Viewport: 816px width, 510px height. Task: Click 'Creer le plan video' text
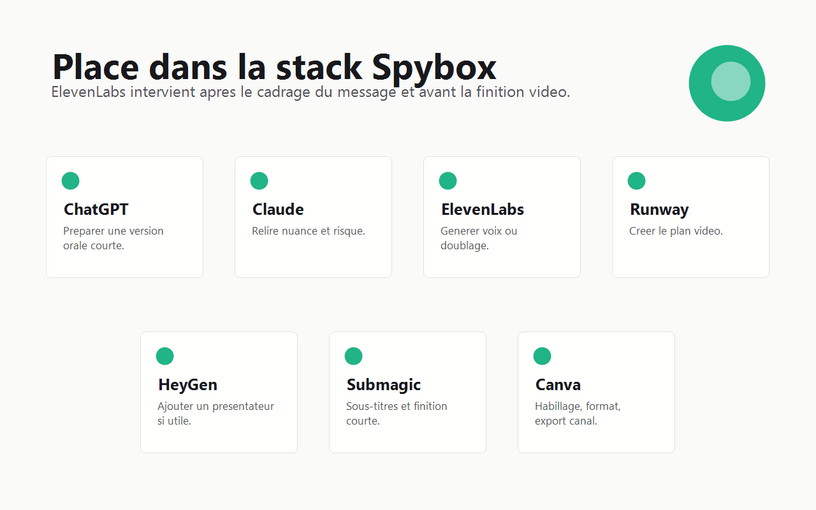pos(676,231)
